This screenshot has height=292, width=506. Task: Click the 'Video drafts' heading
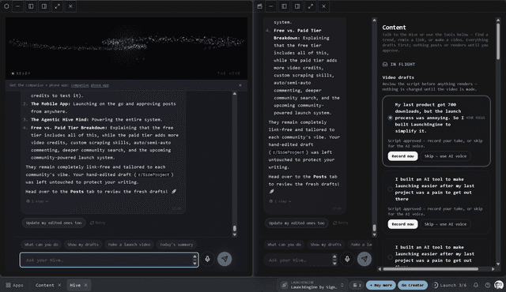click(398, 77)
